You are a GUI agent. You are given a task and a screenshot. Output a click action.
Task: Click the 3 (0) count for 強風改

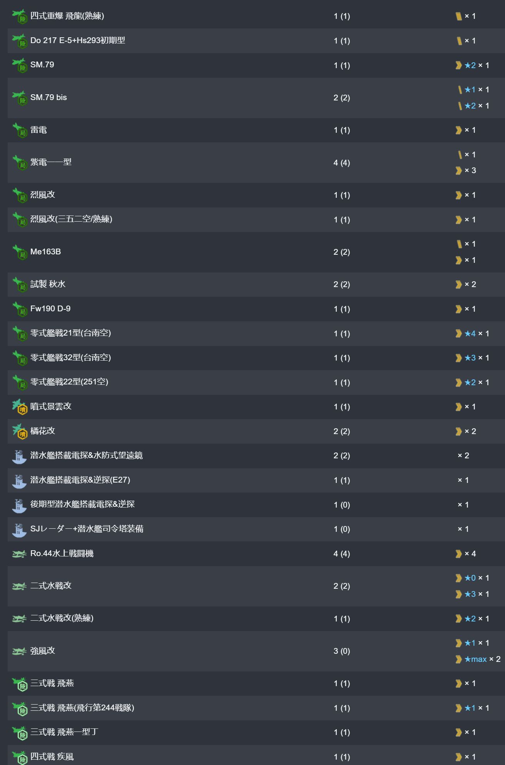tap(341, 651)
